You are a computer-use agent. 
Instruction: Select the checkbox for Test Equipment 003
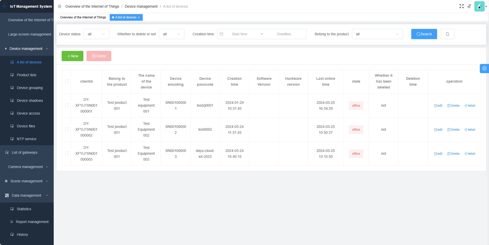[x=67, y=153]
